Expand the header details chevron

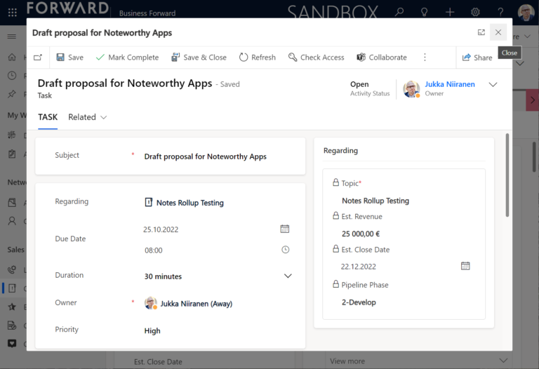(x=493, y=84)
